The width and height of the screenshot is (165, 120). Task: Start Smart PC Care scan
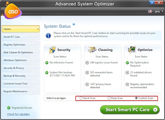(x=130, y=110)
